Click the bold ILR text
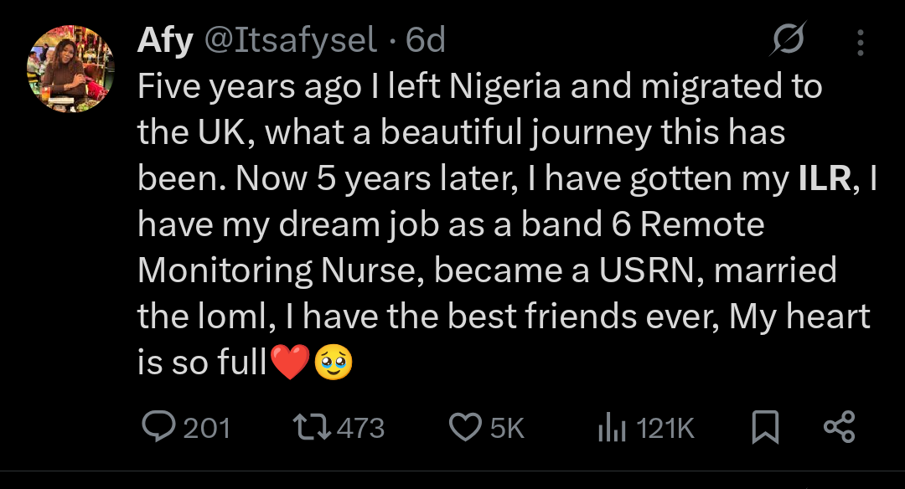 click(821, 178)
